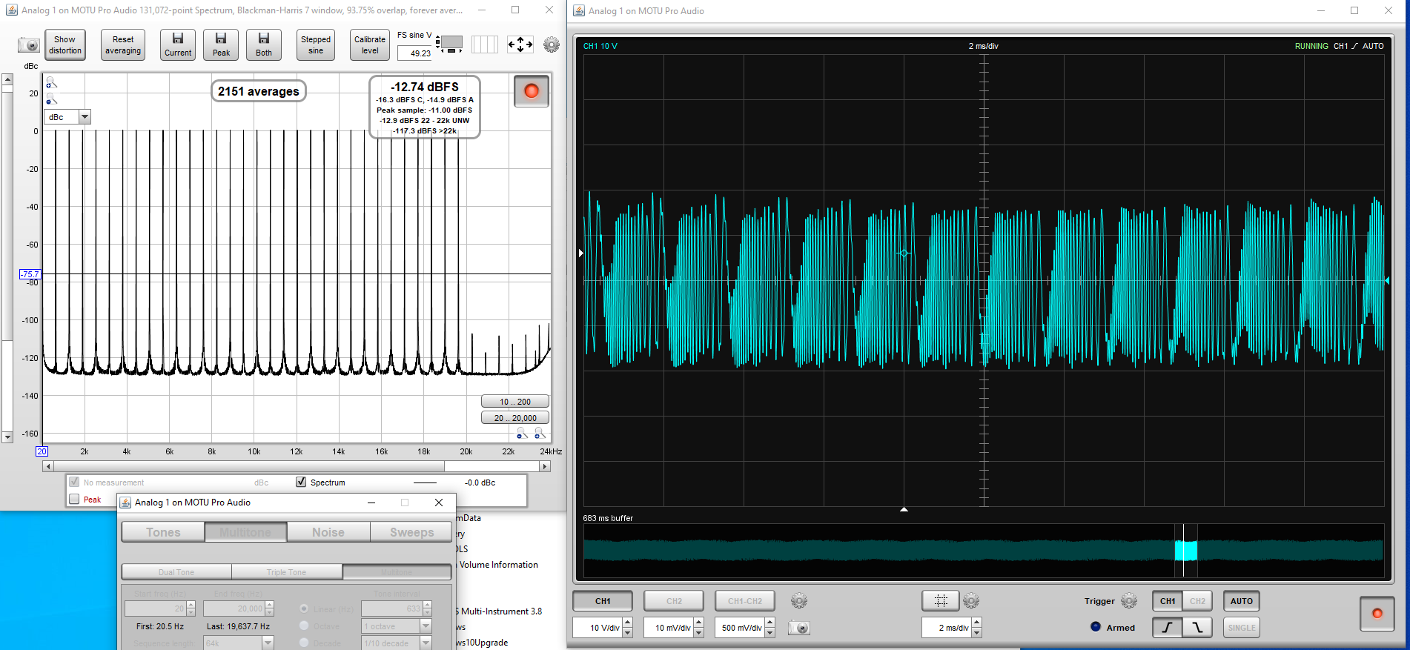Click the four-arrow scrollbars icon in RTA toolbar
Viewport: 1410px width, 650px height.
520,44
